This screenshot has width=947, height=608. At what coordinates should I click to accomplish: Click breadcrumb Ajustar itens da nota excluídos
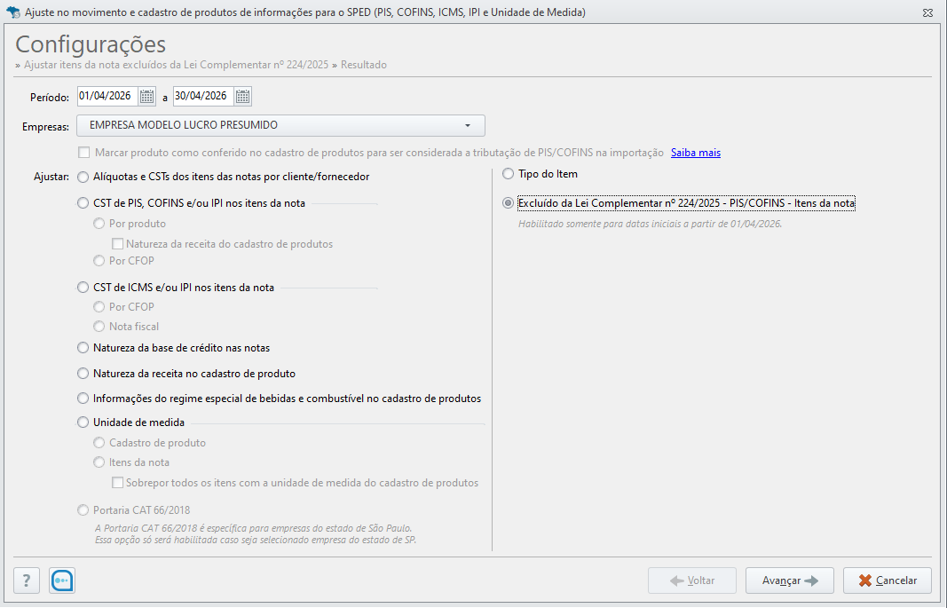tap(176, 65)
